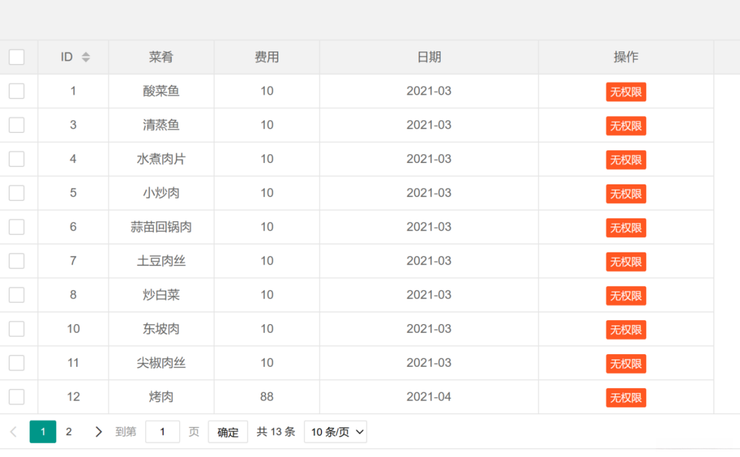Click 无权限 button in the 小炒肉 row
Image resolution: width=740 pixels, height=457 pixels.
pos(626,194)
